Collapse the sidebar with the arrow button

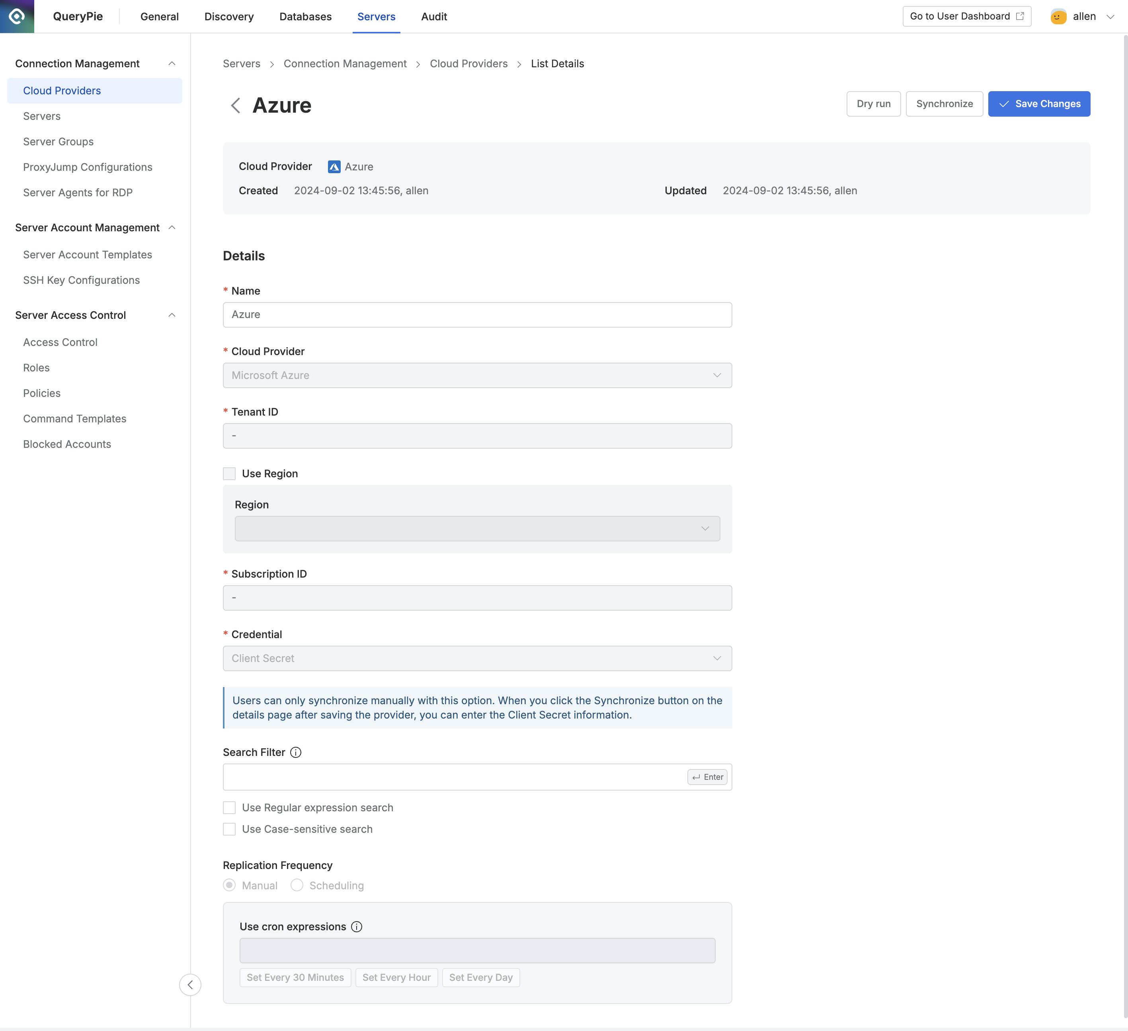point(190,984)
